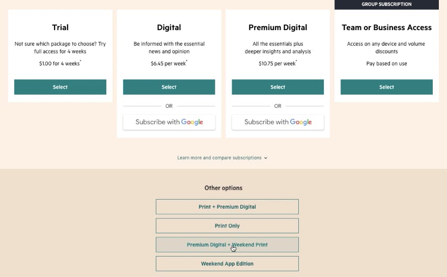Click the $1.00 for 4 weeks price
Screen dimensions: 447x277
[60, 63]
